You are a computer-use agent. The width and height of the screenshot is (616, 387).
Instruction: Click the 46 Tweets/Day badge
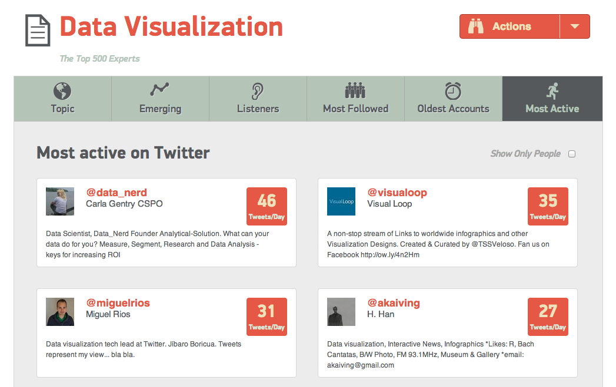click(x=267, y=206)
